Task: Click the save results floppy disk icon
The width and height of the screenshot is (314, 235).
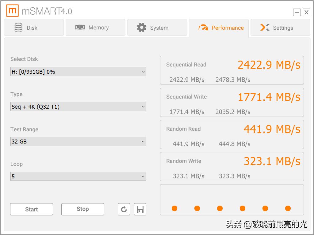Action: coord(140,209)
